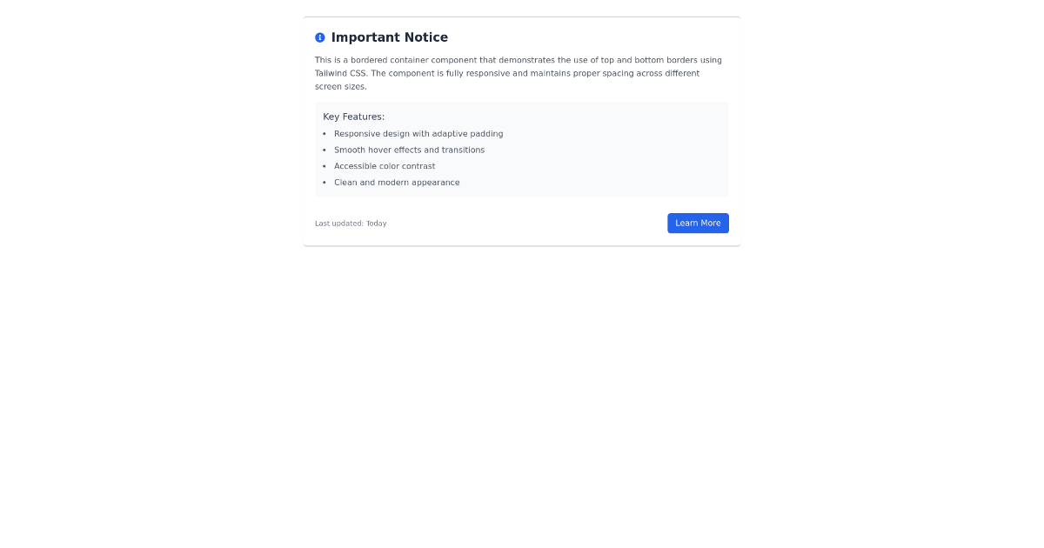Select the Clean and modern appearance list item
Image resolution: width=1044 pixels, height=548 pixels.
pyautogui.click(x=397, y=183)
